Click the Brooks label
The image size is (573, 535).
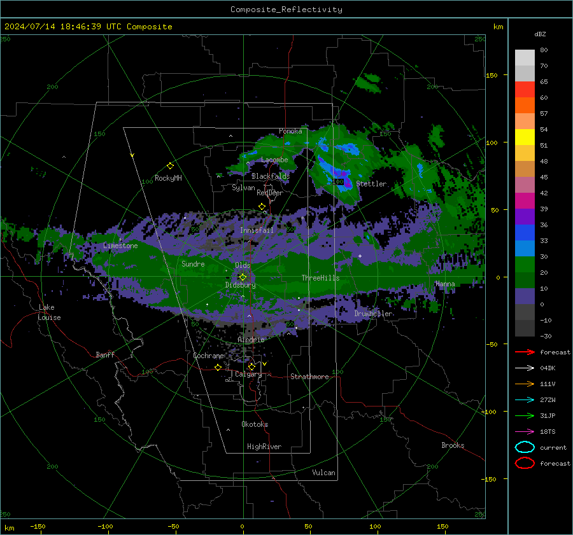tap(453, 445)
